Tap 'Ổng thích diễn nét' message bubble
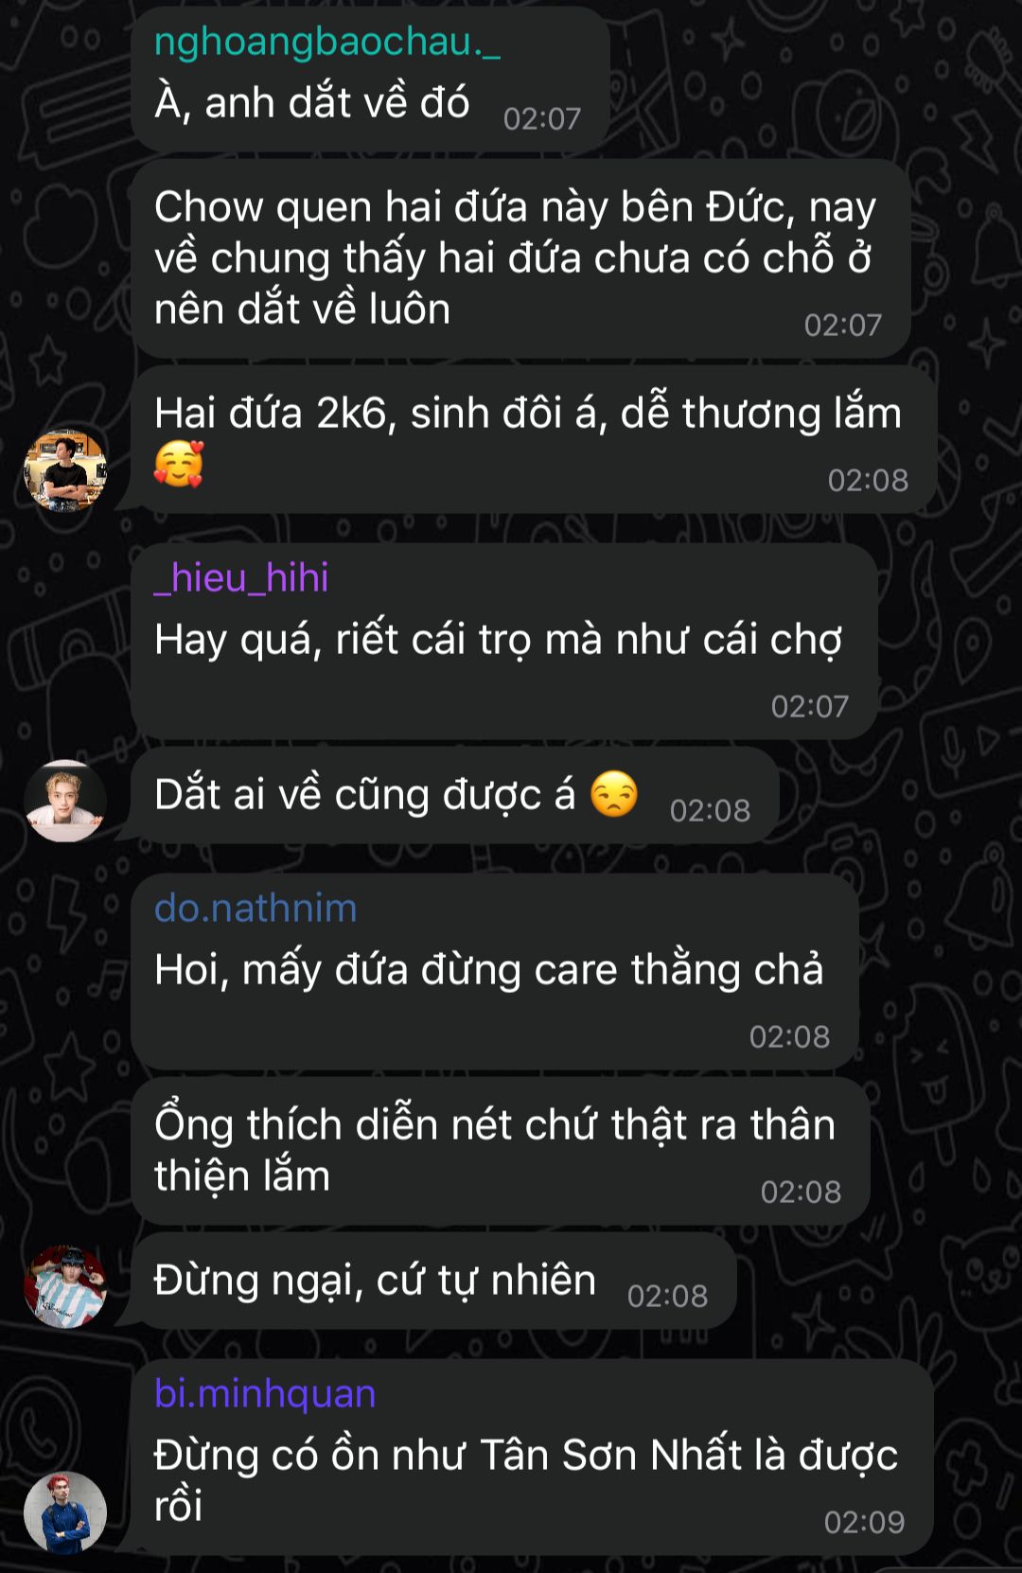The height and width of the screenshot is (1573, 1022). click(x=501, y=1151)
